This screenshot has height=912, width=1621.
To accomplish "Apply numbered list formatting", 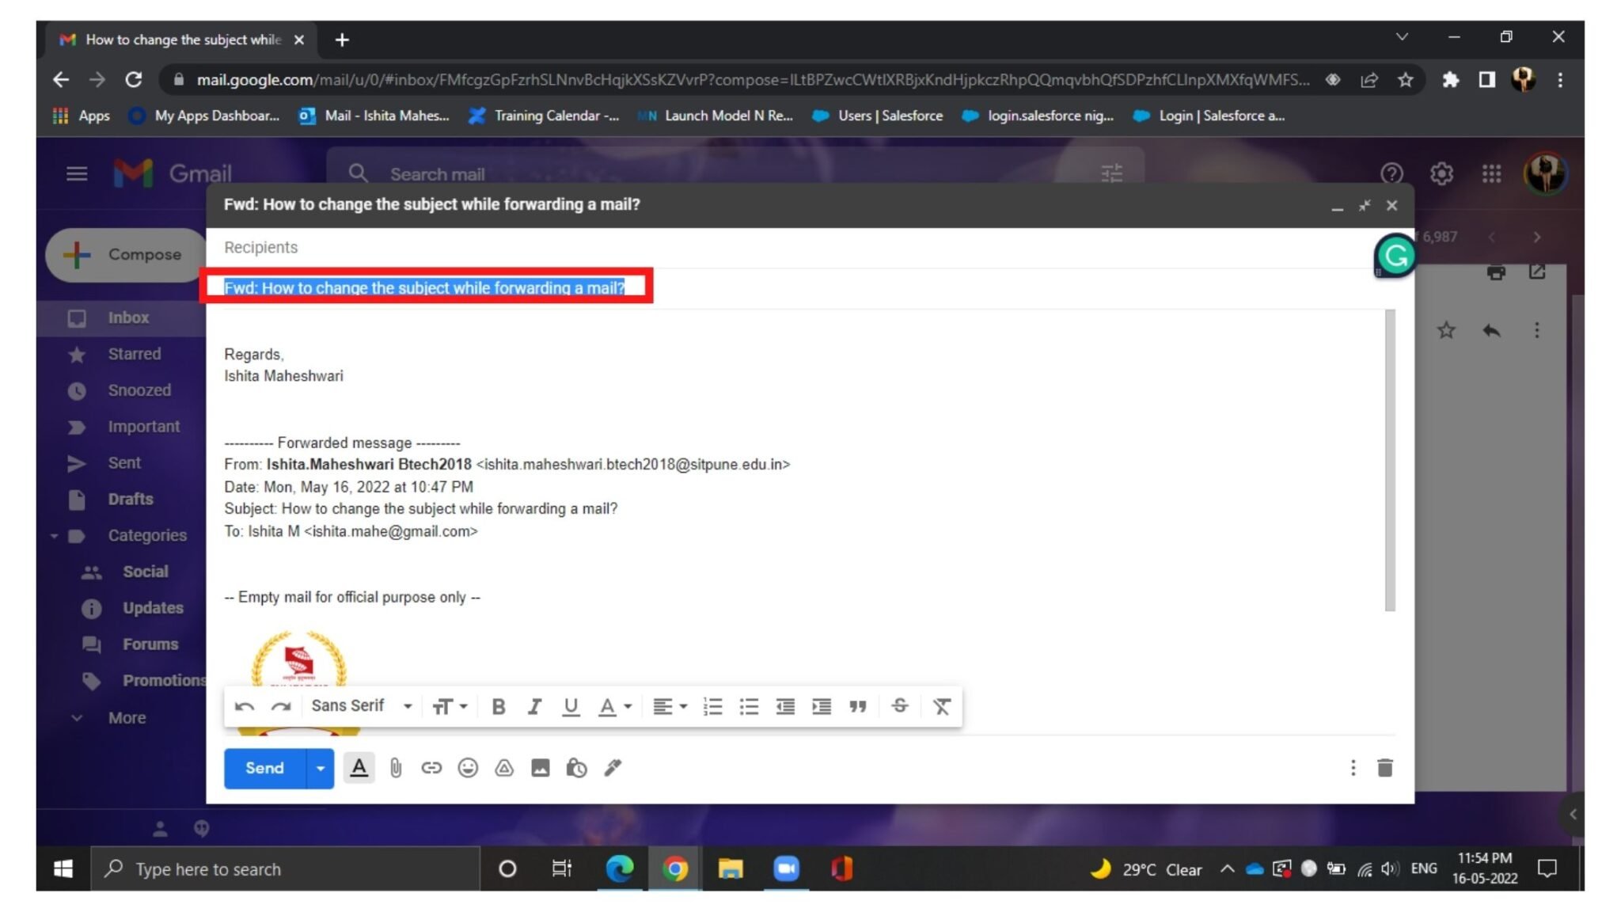I will pos(712,706).
